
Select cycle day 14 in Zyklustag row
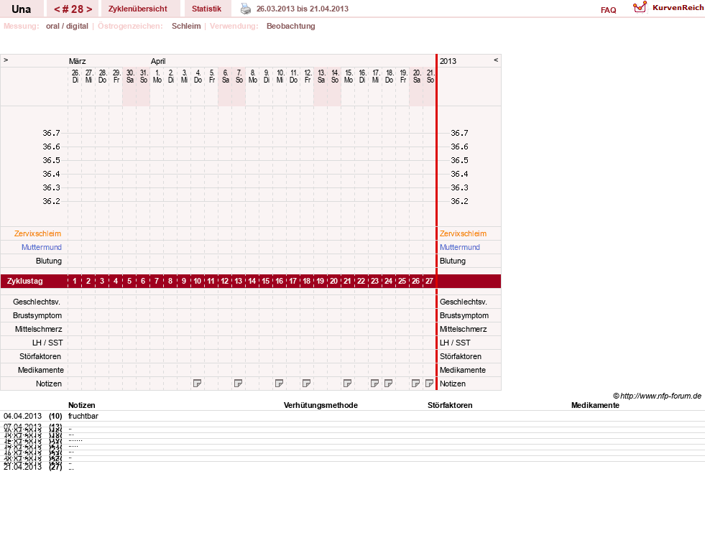(x=252, y=282)
